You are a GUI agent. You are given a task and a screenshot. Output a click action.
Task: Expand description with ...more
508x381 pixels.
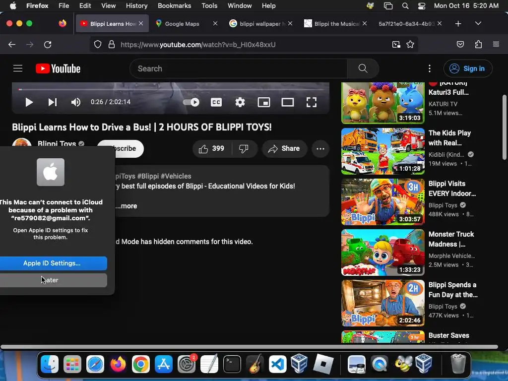coord(127,206)
